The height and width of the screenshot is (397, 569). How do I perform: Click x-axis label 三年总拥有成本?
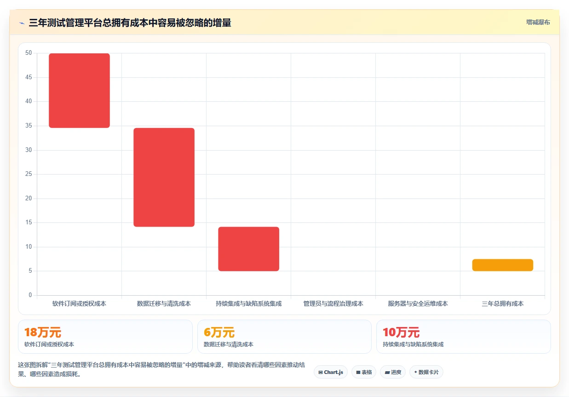click(x=502, y=304)
